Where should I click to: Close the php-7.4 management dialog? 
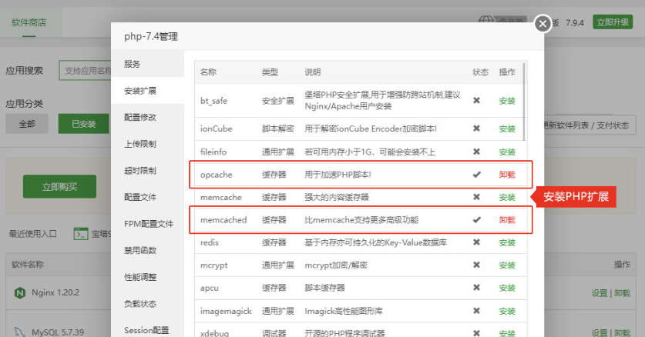point(543,24)
